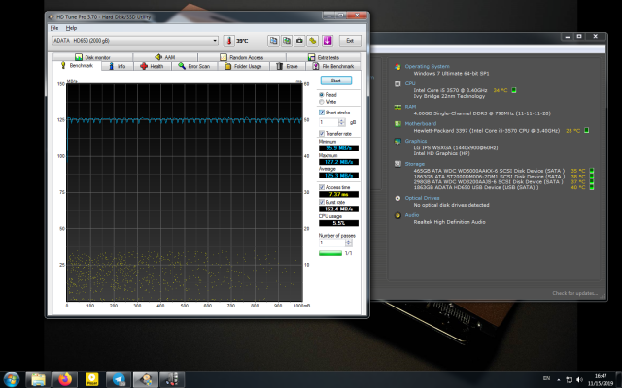
Task: Click the copy text to clipboard icon
Action: [273, 41]
